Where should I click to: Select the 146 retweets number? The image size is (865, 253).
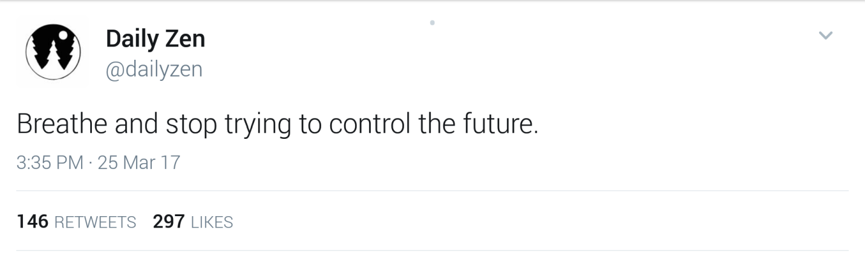point(33,222)
